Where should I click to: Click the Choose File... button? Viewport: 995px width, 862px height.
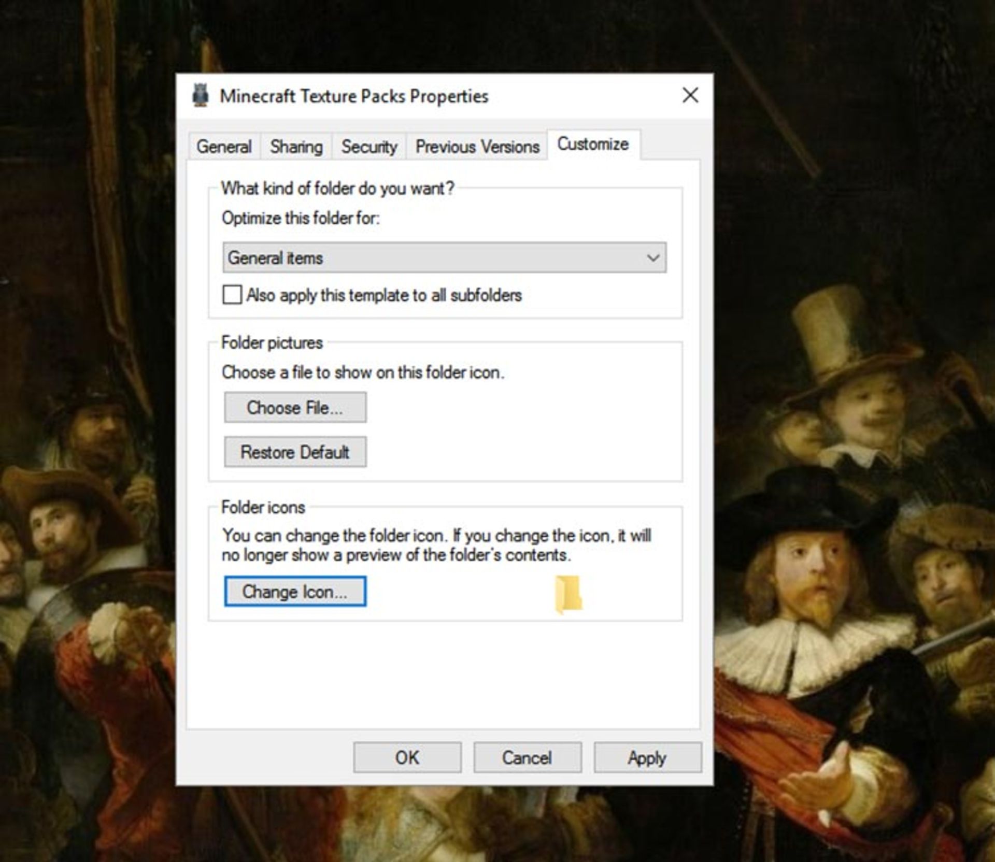point(295,408)
